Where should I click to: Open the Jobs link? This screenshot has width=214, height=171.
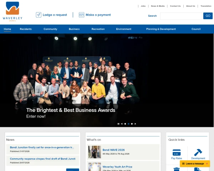(143, 6)
